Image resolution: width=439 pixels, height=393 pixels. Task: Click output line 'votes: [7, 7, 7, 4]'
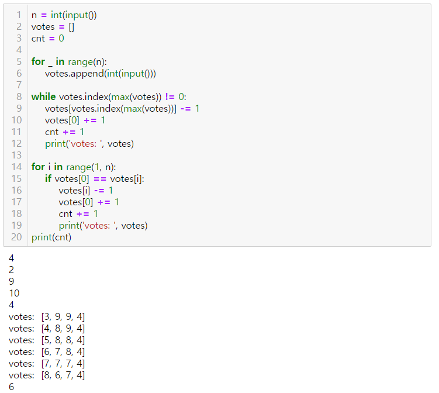(47, 364)
